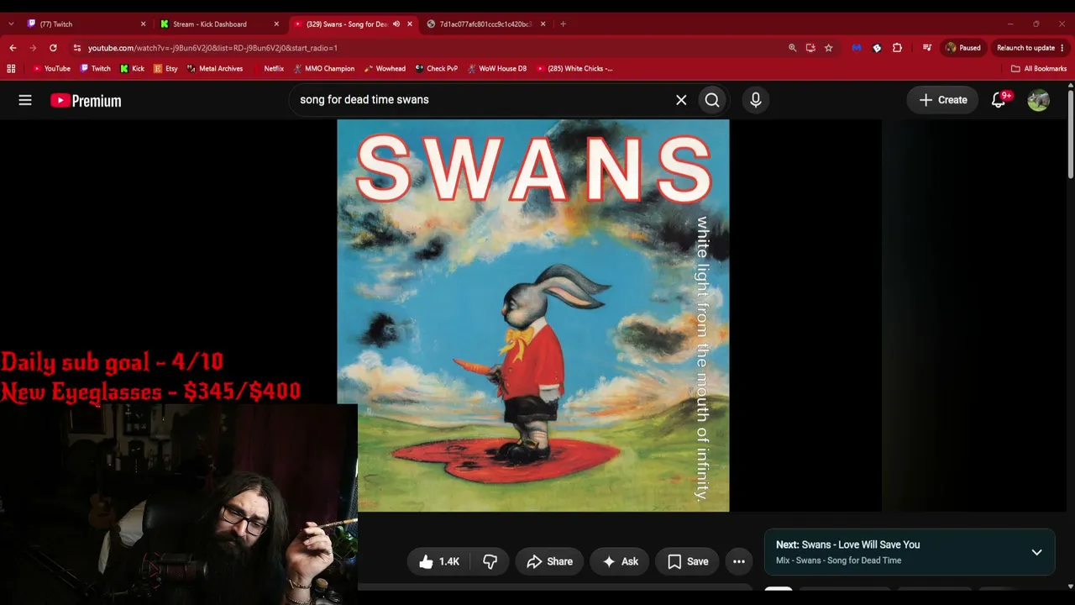Open the Create button
This screenshot has width=1075, height=605.
coord(943,100)
